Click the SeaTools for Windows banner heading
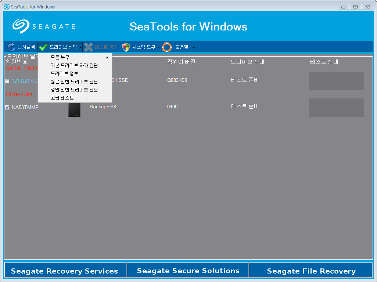Screen dimensions: 377x282 point(188,27)
